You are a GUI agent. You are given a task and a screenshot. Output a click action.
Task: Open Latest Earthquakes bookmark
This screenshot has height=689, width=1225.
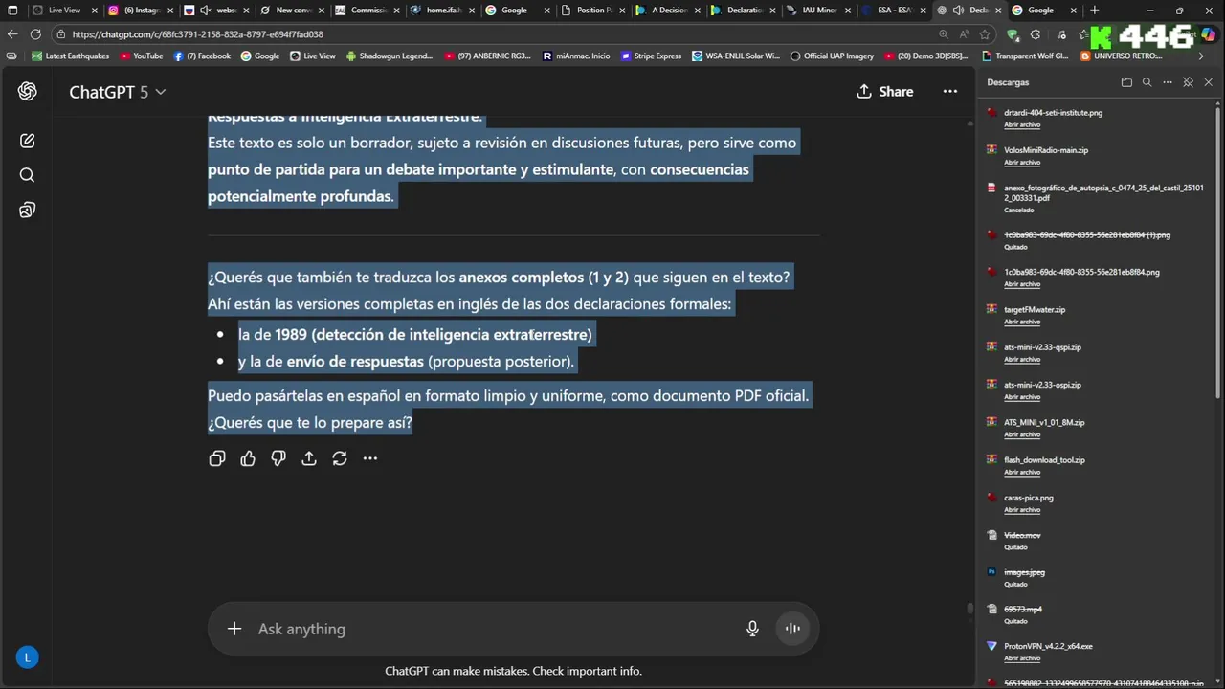(x=70, y=56)
